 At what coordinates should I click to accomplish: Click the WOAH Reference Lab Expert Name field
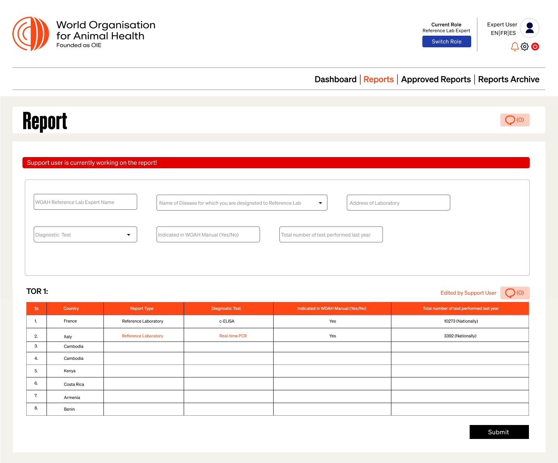(85, 202)
